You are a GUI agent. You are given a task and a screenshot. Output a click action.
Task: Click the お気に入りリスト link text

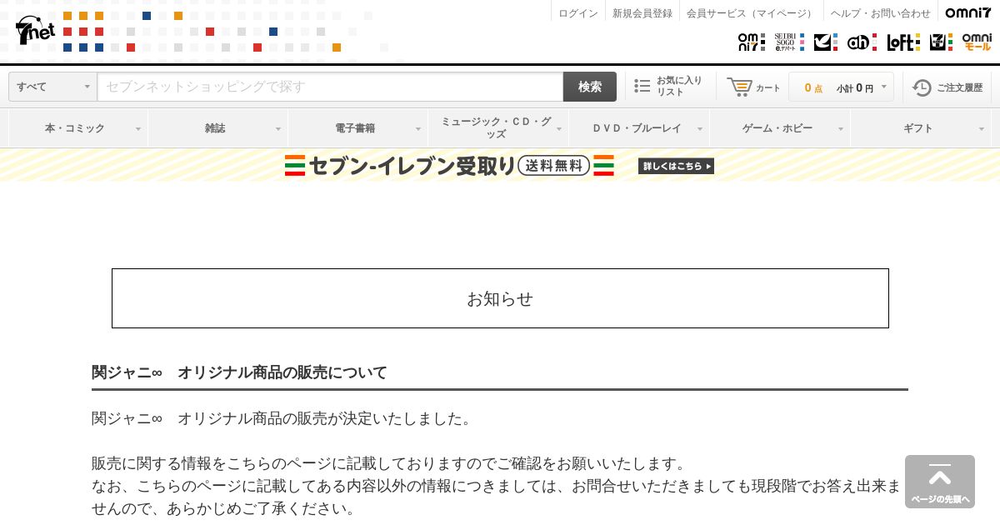pyautogui.click(x=679, y=86)
